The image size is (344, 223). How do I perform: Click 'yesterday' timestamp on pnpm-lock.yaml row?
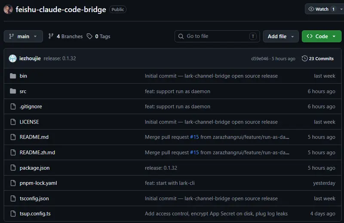[x=324, y=183]
